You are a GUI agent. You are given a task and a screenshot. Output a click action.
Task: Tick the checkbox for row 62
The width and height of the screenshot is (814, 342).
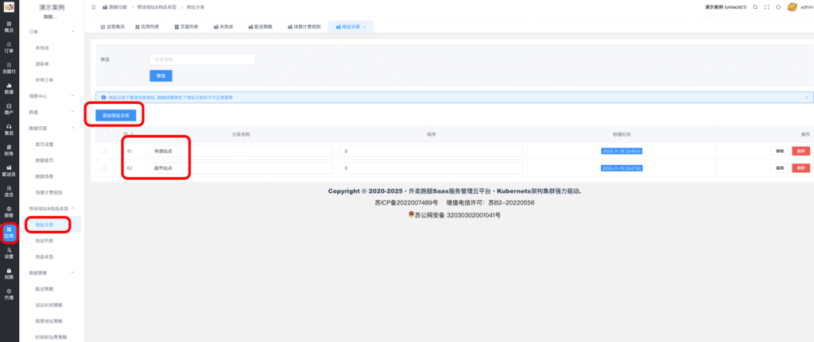coord(104,168)
